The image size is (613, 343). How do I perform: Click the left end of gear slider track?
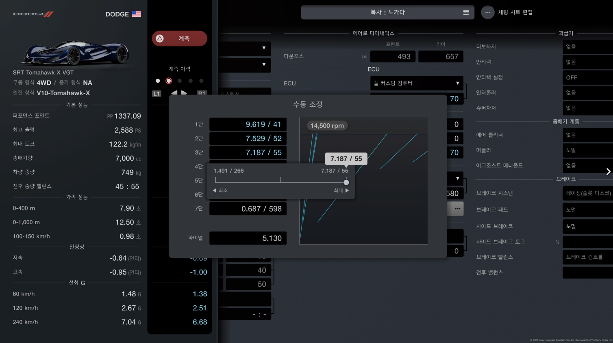[215, 180]
